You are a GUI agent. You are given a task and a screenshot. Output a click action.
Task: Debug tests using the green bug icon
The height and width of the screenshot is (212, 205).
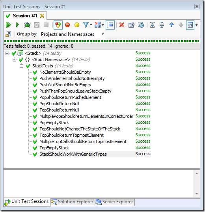[x=27, y=25]
